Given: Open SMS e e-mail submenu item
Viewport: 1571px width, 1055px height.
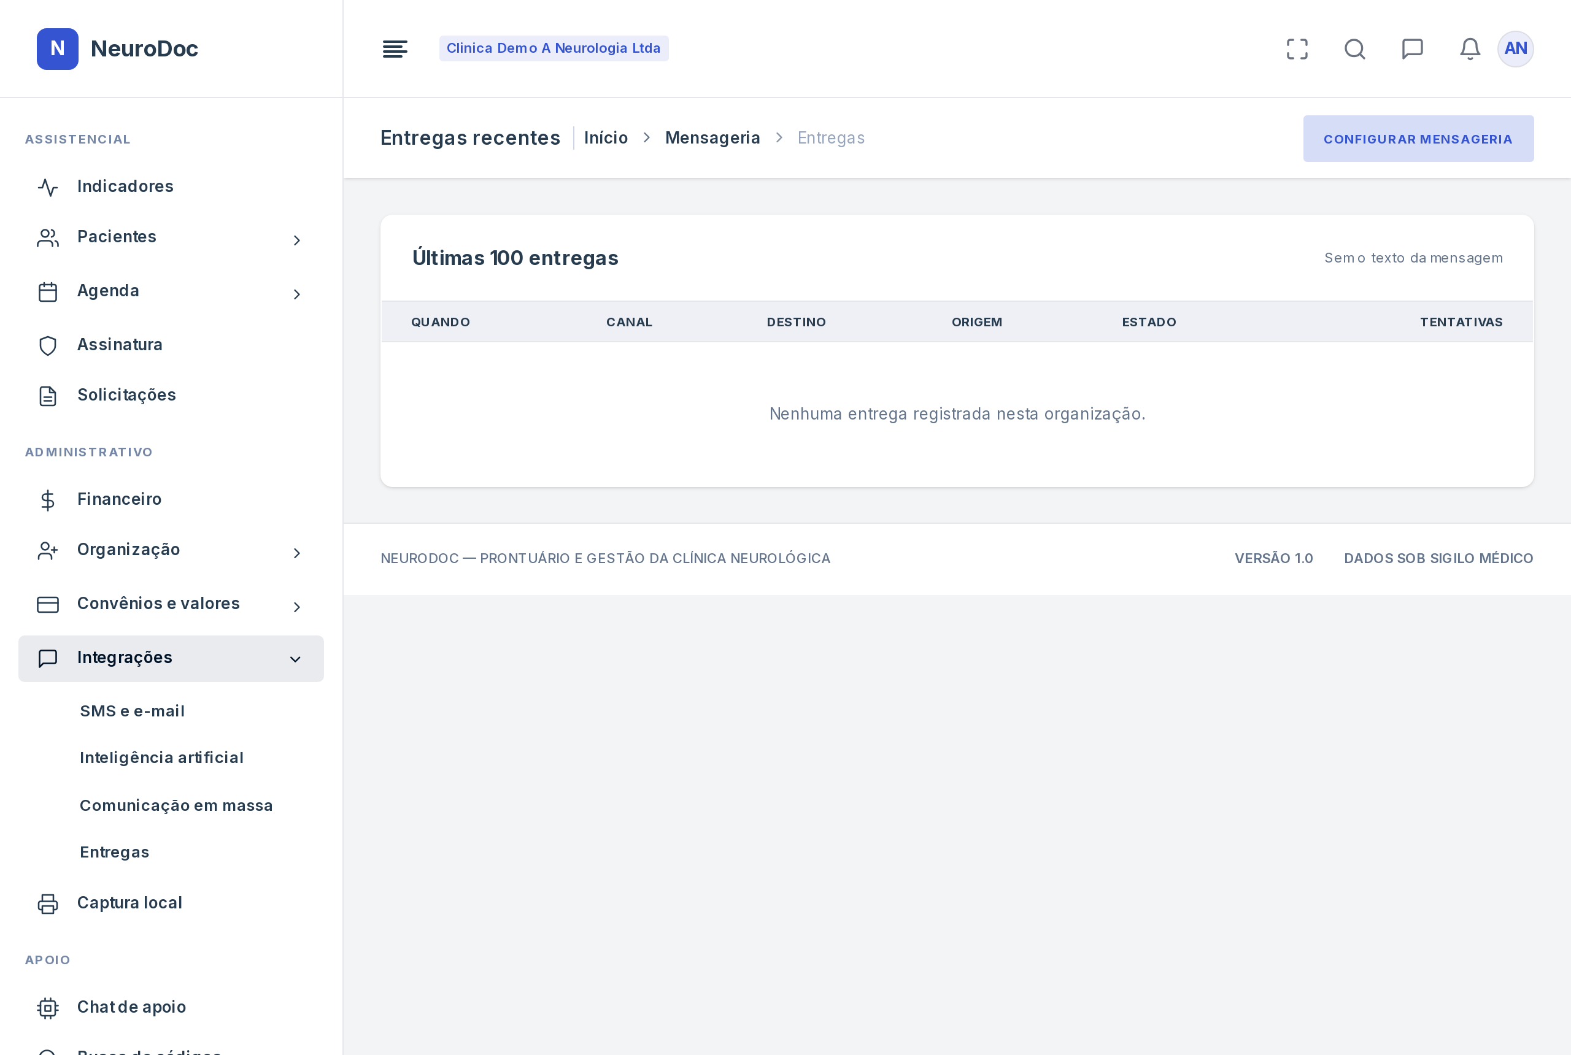Looking at the screenshot, I should click(x=132, y=711).
